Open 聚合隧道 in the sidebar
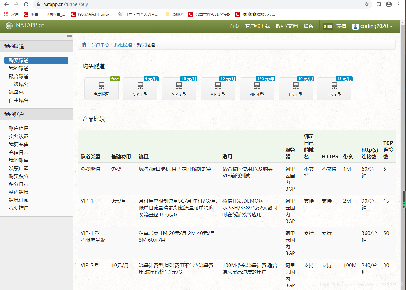 [19, 76]
